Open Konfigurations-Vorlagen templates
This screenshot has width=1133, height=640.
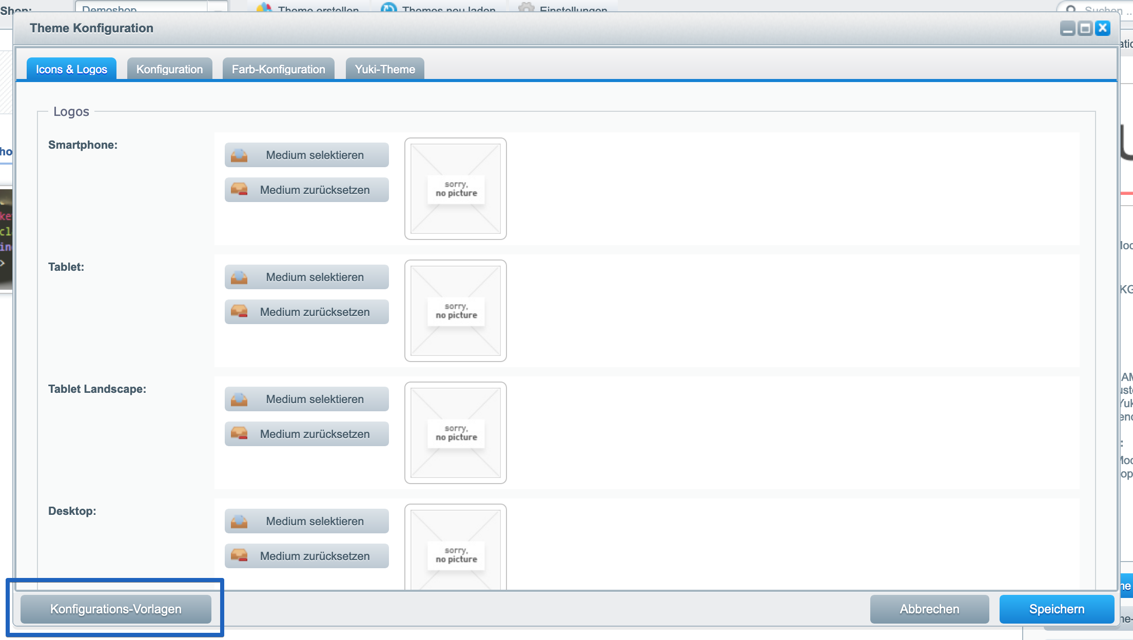[x=115, y=609]
